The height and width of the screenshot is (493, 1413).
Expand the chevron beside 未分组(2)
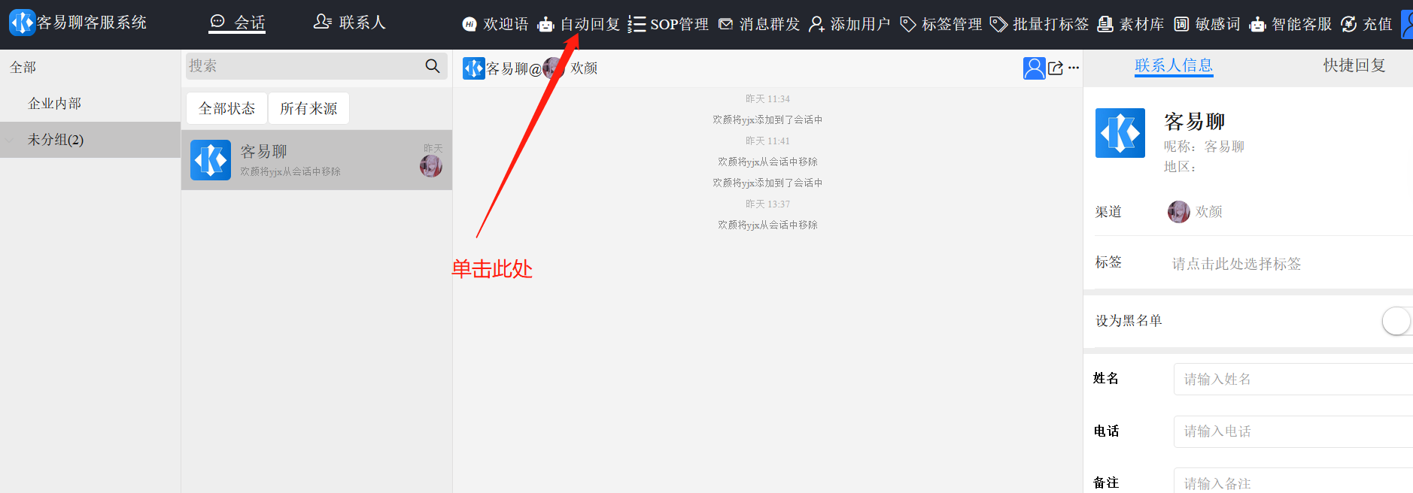[x=11, y=140]
